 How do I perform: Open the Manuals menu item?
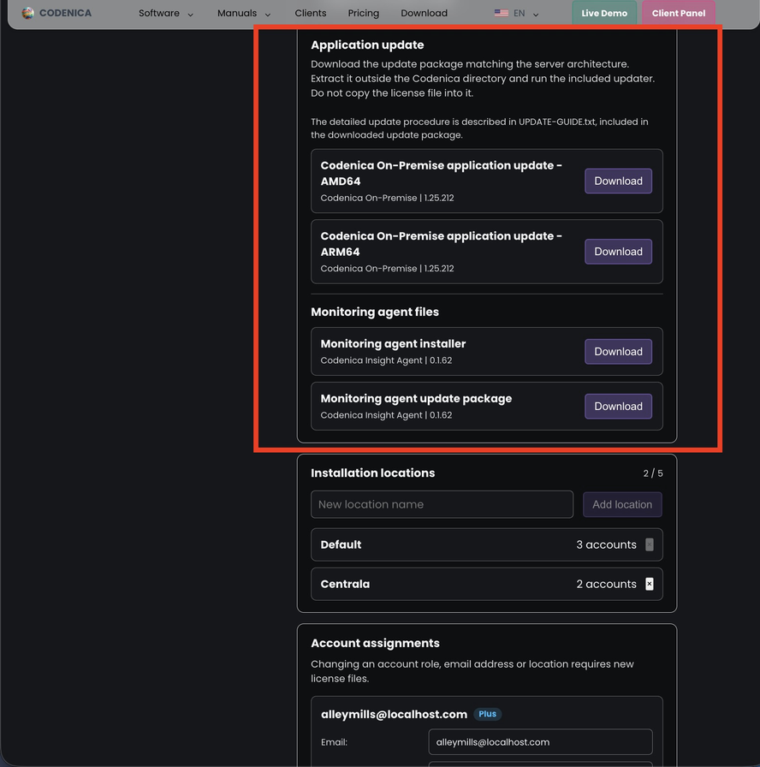(x=237, y=13)
